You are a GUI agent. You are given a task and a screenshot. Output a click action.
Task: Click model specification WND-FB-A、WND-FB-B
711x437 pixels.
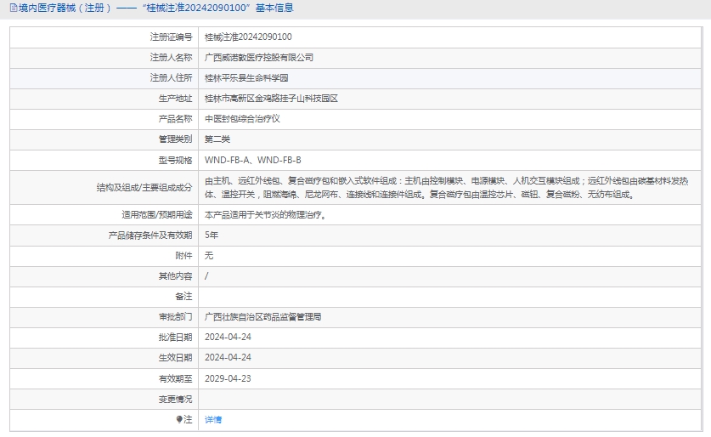click(253, 160)
